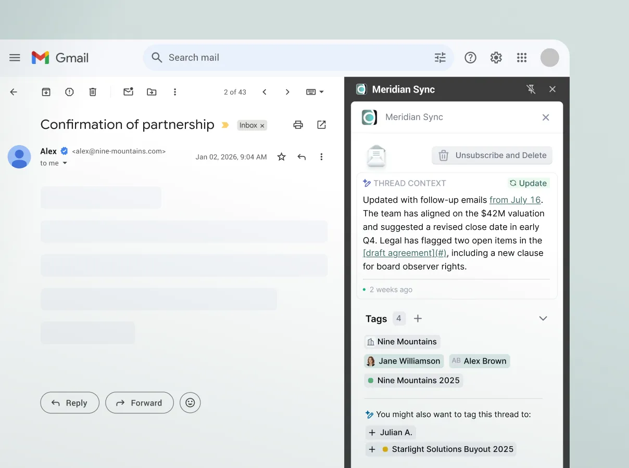Delete the email with trash icon

click(93, 92)
